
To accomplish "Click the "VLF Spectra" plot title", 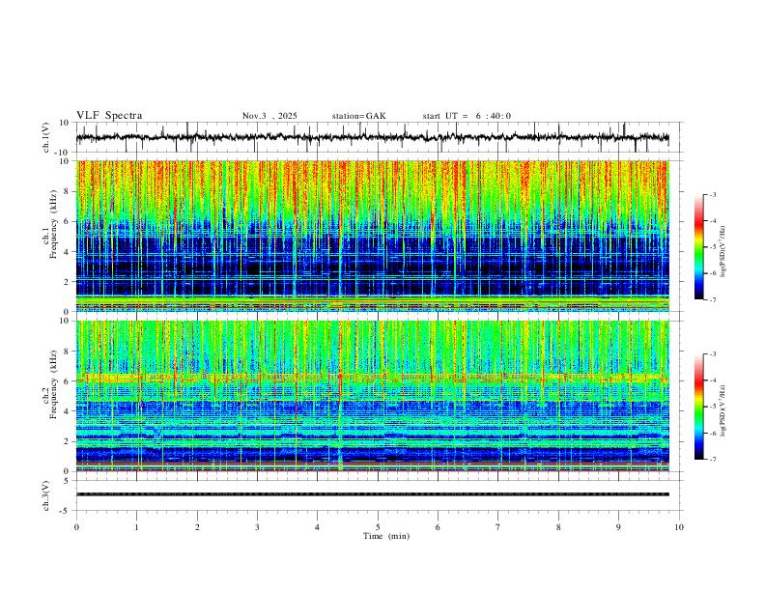I will (109, 116).
